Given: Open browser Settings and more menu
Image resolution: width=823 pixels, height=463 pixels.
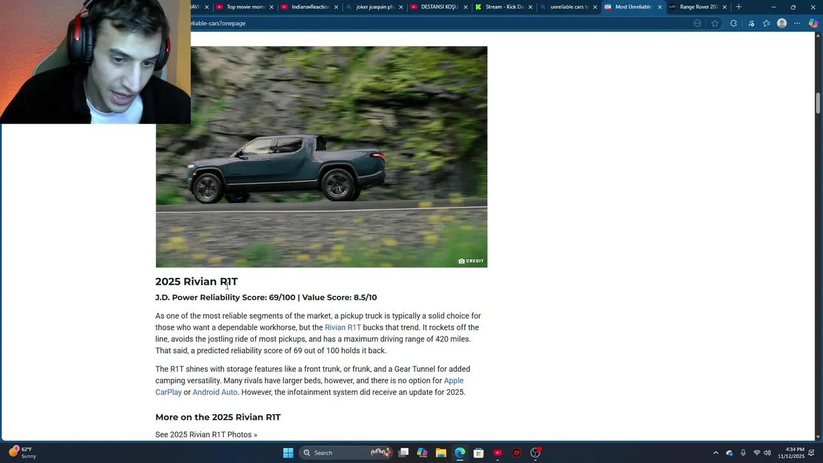Looking at the screenshot, I should point(797,23).
